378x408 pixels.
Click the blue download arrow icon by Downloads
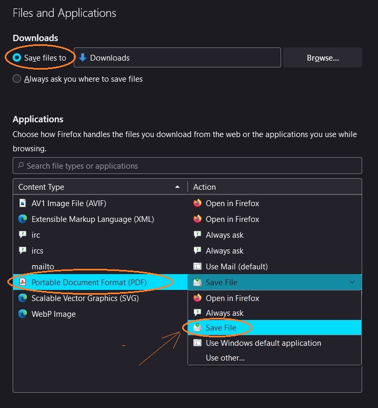pyautogui.click(x=83, y=57)
